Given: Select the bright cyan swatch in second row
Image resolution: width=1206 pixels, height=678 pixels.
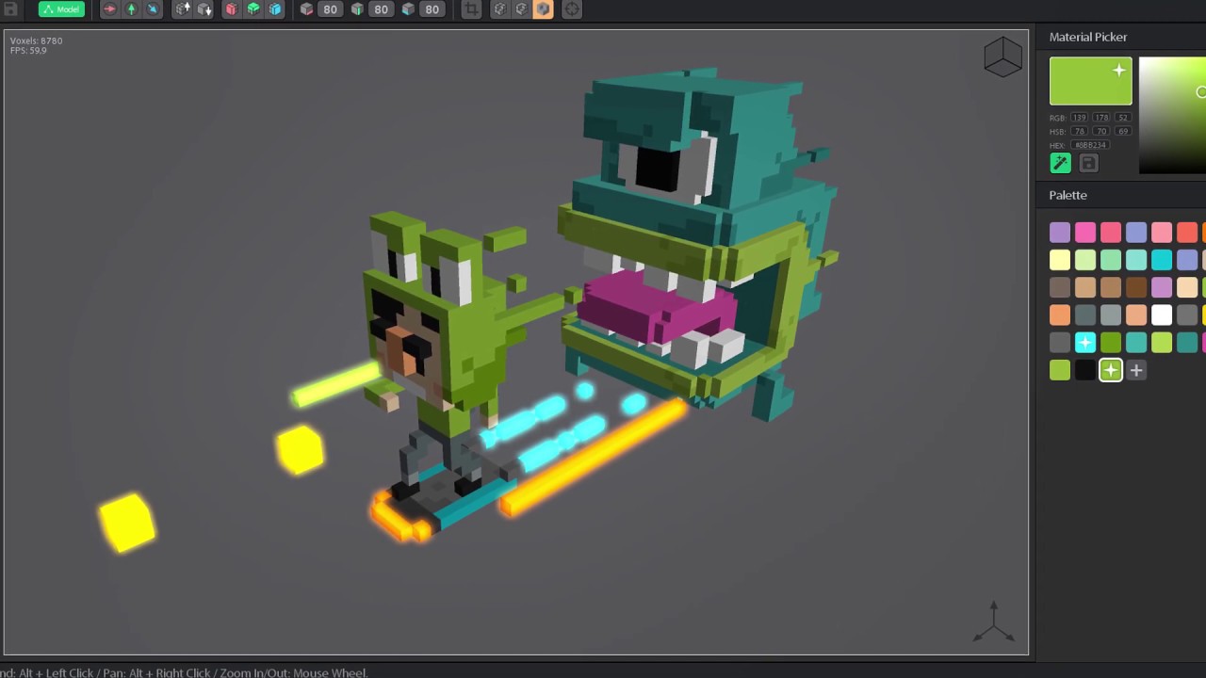Looking at the screenshot, I should [x=1162, y=260].
